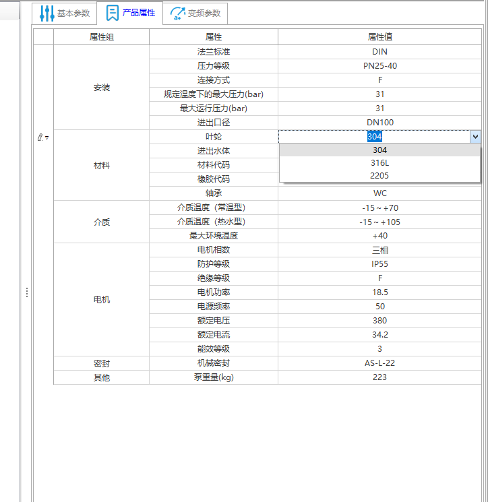
Task: Collapse the 叶轮 dropdown arrow
Action: (x=475, y=137)
